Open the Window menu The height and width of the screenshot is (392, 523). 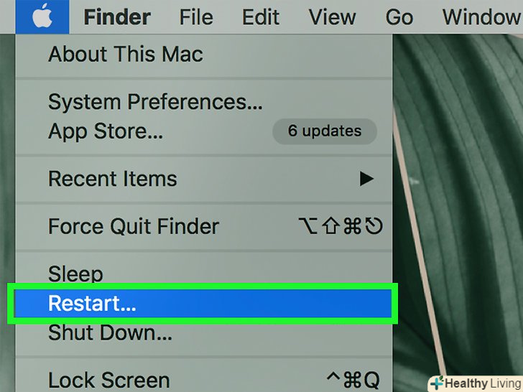coord(481,17)
